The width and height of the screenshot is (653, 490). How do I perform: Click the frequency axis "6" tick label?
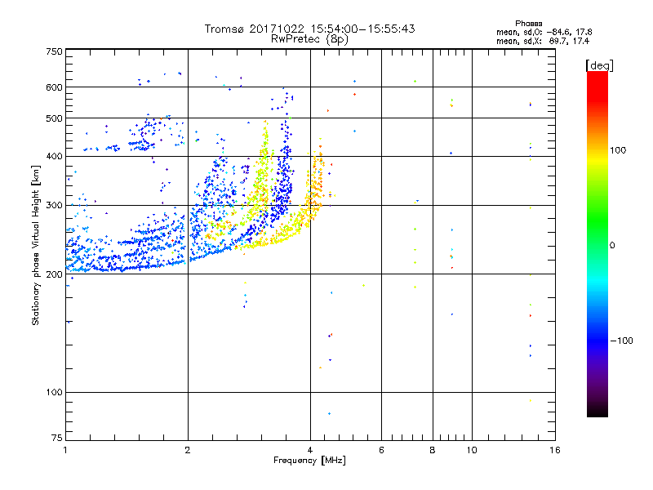[381, 450]
